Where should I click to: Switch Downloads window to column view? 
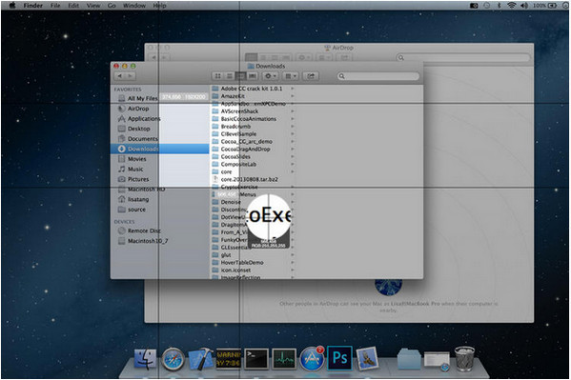coord(241,76)
